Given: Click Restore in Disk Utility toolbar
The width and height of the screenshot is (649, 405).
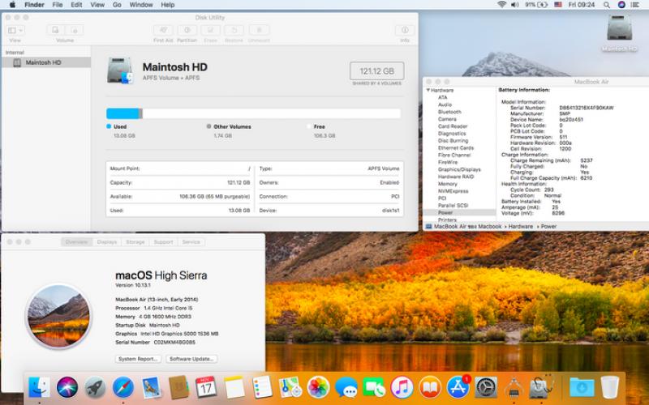Looking at the screenshot, I should click(234, 30).
